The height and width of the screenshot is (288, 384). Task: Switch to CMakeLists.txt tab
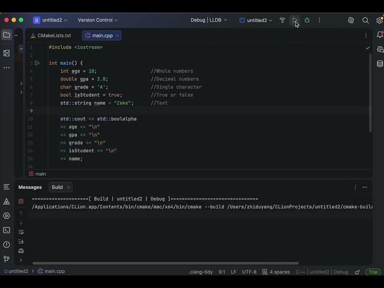pos(51,35)
